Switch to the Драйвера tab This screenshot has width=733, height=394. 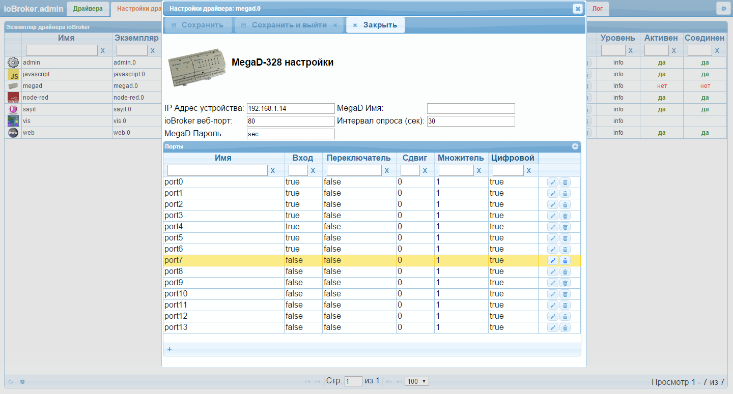(x=88, y=9)
